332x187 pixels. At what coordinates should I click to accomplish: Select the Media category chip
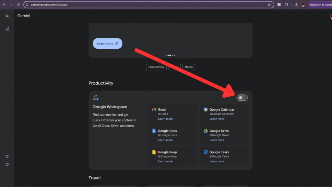(x=188, y=67)
